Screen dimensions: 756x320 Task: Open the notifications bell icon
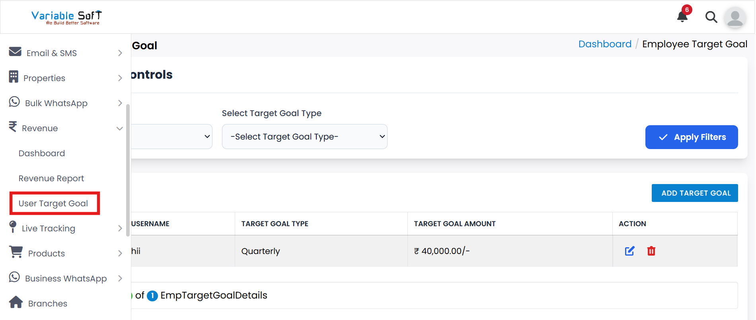pyautogui.click(x=682, y=17)
